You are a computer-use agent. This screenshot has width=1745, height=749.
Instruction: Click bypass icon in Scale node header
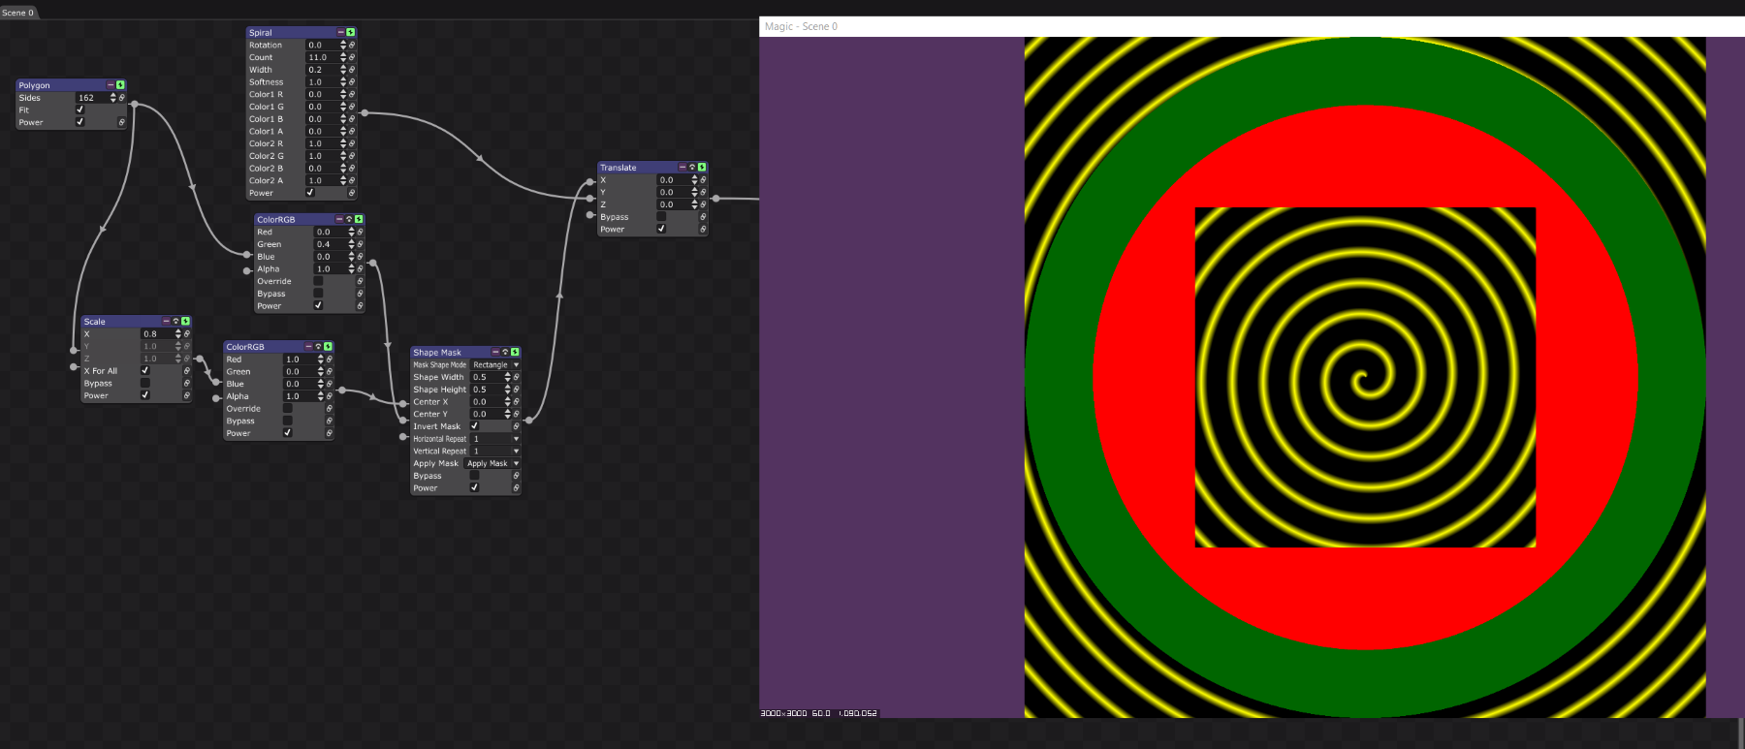click(175, 321)
